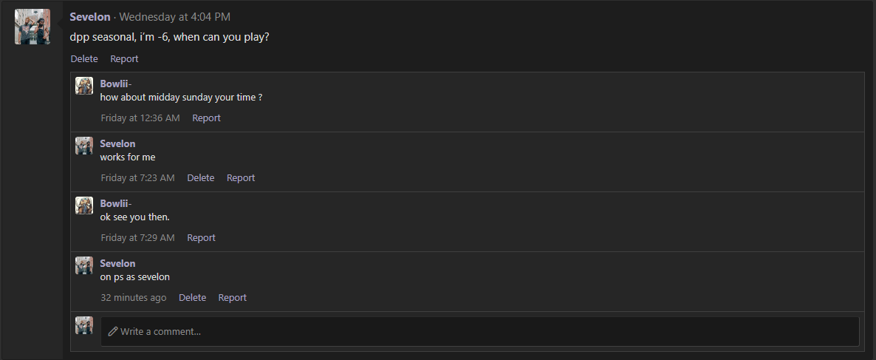Delete the "on ps as sevelon" comment
876x360 pixels.
coord(192,297)
